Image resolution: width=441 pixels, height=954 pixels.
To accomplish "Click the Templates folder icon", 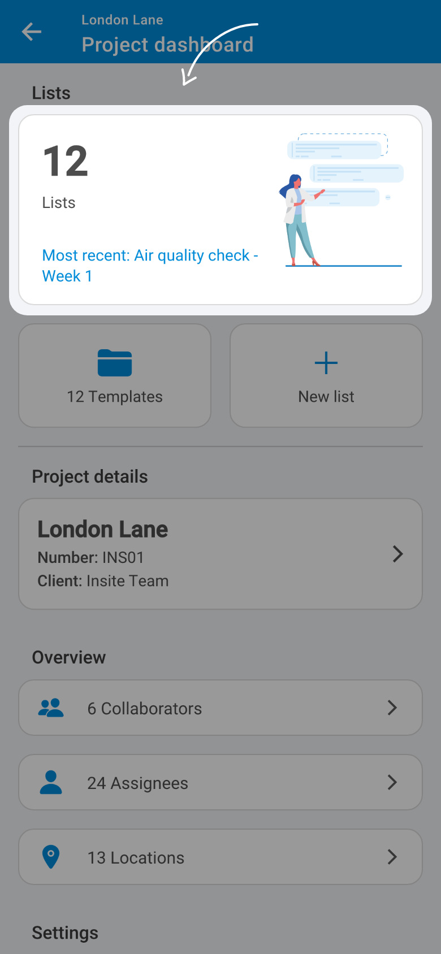I will [x=115, y=363].
